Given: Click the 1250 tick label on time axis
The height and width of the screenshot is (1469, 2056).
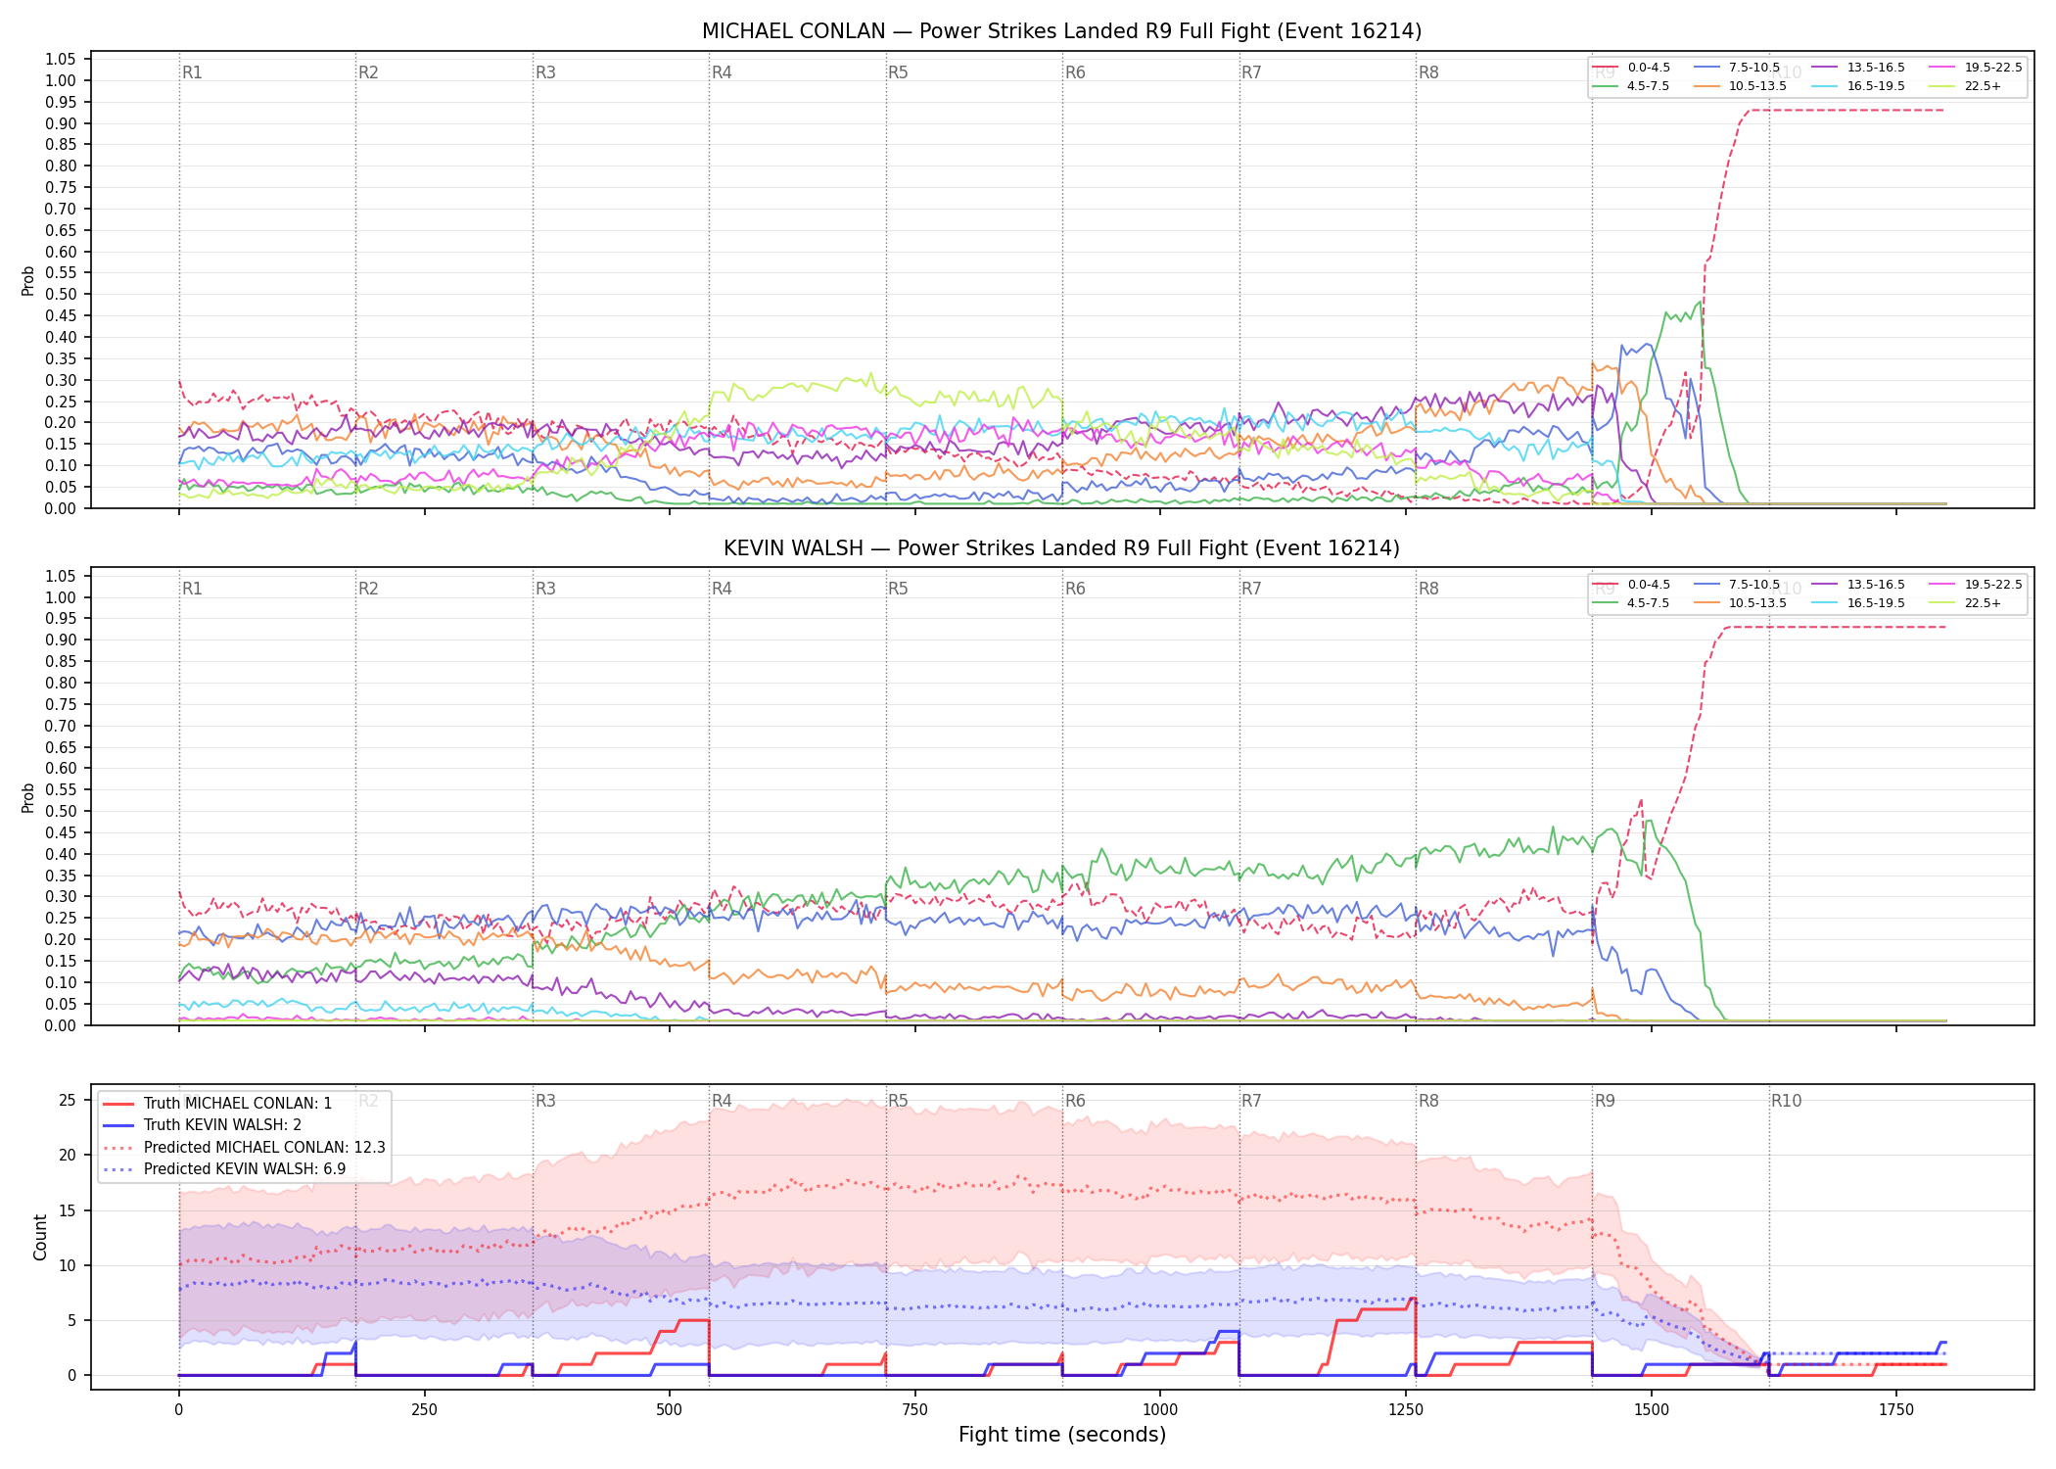Looking at the screenshot, I should [x=1406, y=1410].
